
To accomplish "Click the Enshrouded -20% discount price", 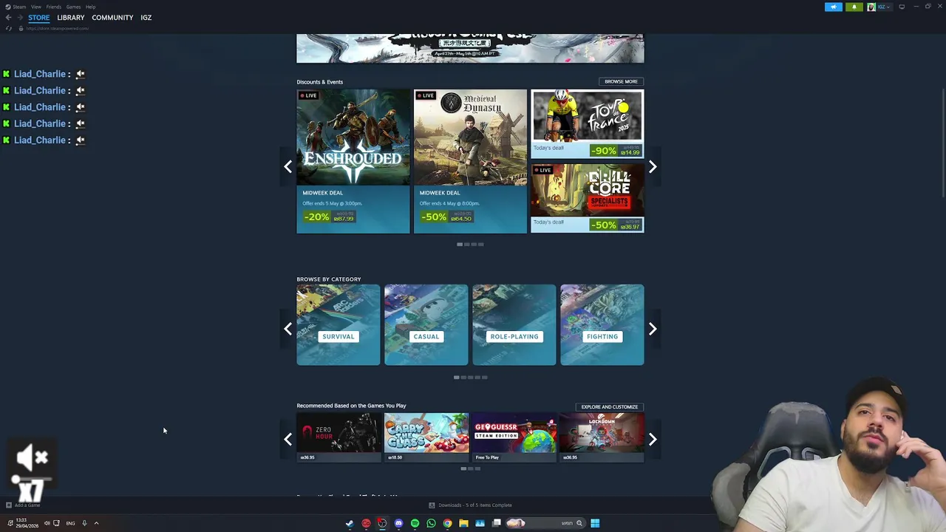I will [330, 216].
